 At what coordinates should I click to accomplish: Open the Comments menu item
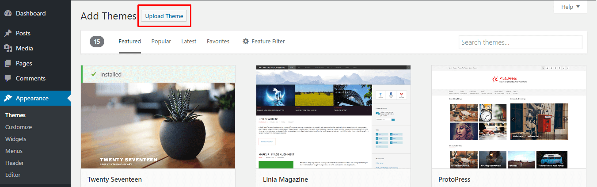point(35,78)
